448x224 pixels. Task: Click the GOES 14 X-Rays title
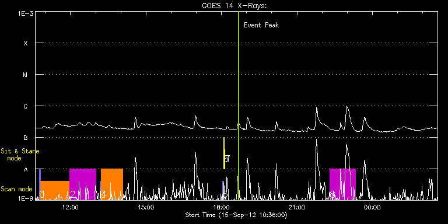pos(235,6)
